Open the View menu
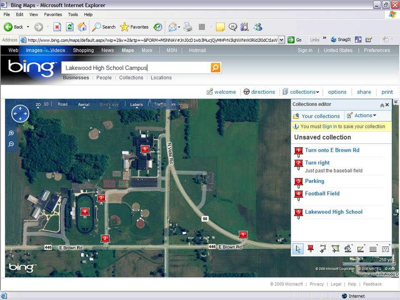 (x=33, y=15)
